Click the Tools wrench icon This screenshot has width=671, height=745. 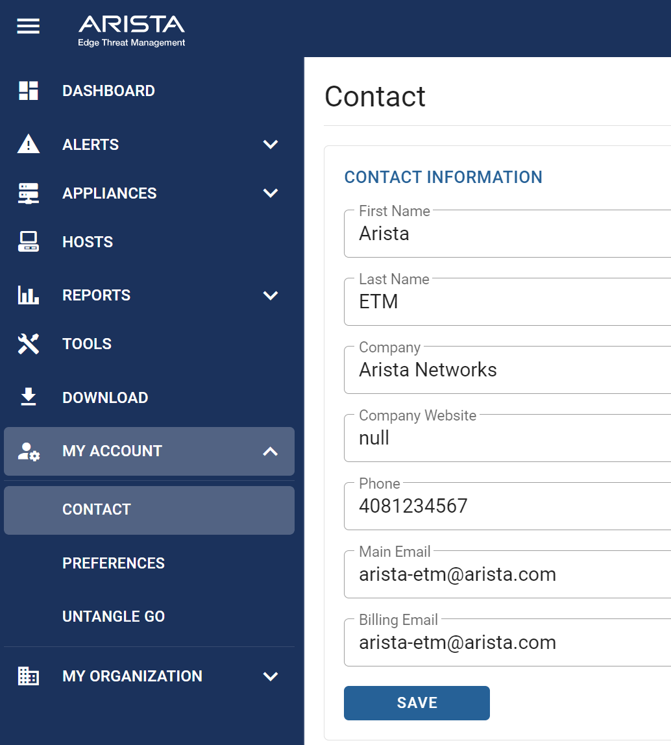[29, 344]
